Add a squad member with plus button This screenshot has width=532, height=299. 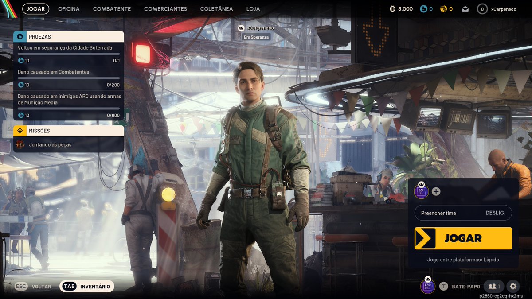coord(436,191)
